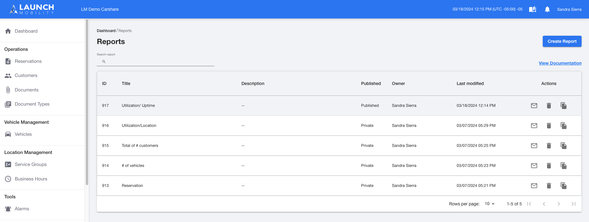Open Sandra Sierra user menu
The height and width of the screenshot is (222, 589).
[x=569, y=9]
